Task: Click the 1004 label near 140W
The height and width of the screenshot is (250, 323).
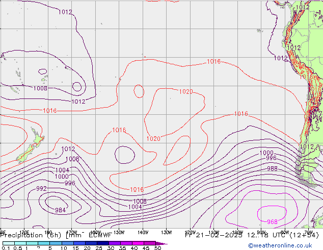Action: 135,207
